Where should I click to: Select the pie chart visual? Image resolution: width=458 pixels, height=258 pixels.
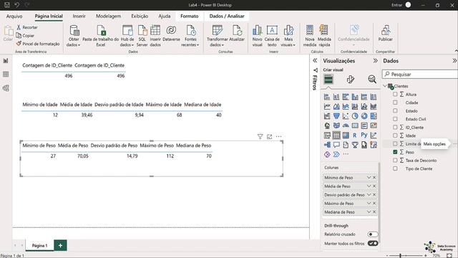(x=355, y=116)
